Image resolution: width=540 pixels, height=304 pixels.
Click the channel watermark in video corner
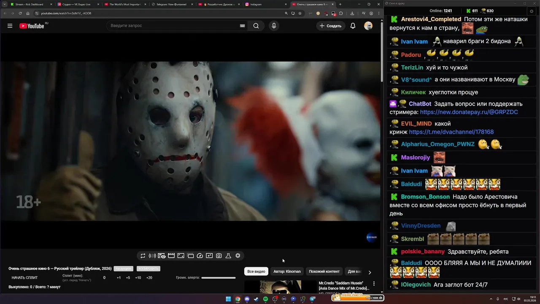coord(371,237)
